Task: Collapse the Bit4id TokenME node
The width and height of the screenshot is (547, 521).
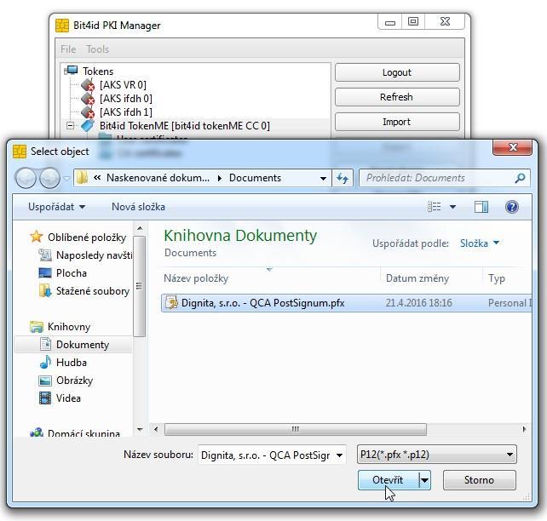Action: [x=70, y=125]
